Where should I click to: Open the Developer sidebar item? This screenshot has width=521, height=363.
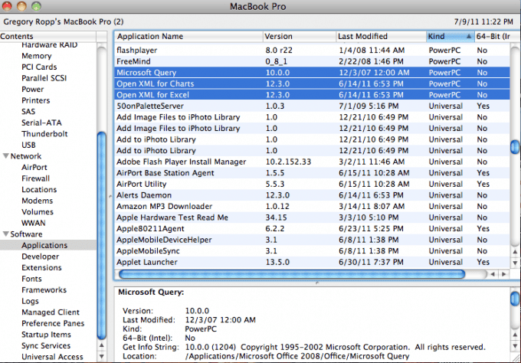pyautogui.click(x=40, y=257)
